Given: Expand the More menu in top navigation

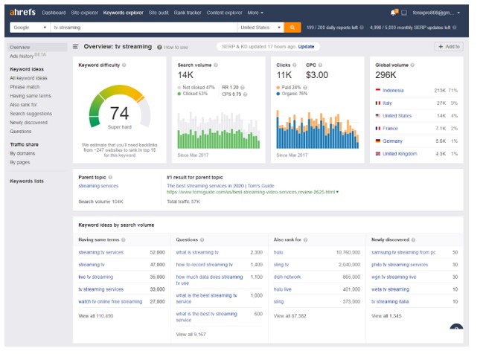Looking at the screenshot, I should [255, 13].
